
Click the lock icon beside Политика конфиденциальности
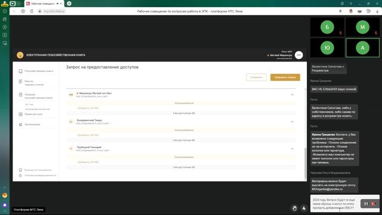(x=20, y=175)
